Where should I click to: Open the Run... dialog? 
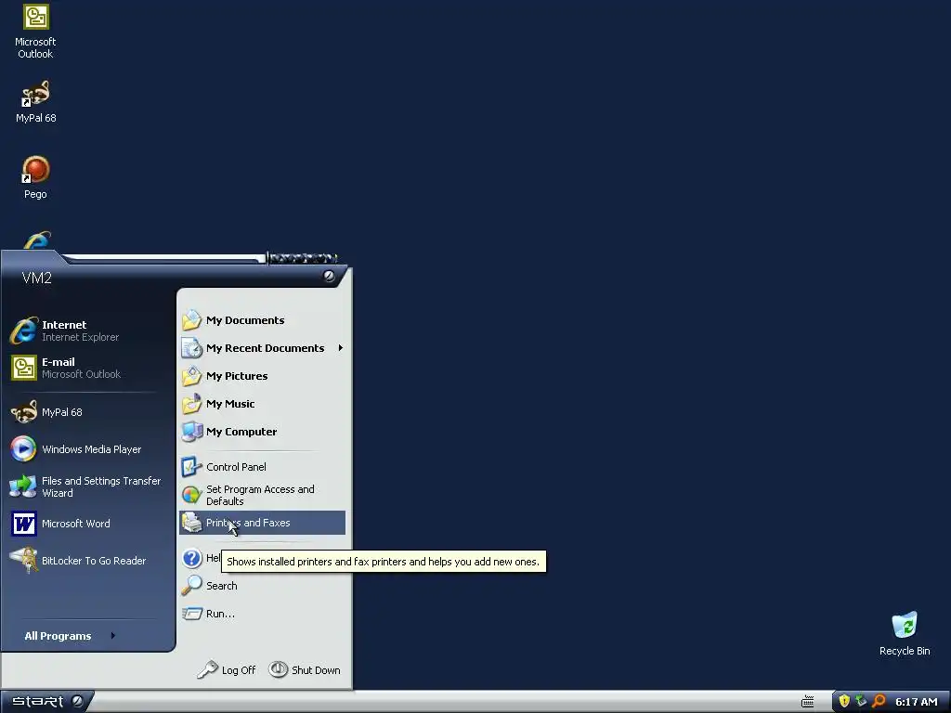point(262,614)
